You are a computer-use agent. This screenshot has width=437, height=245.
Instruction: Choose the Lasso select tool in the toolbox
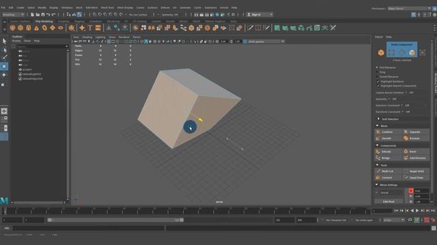[4, 50]
